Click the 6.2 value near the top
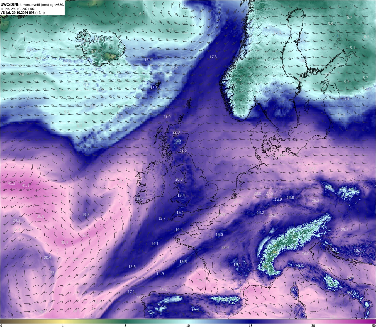This screenshot has height=328, width=376. click(x=142, y=14)
